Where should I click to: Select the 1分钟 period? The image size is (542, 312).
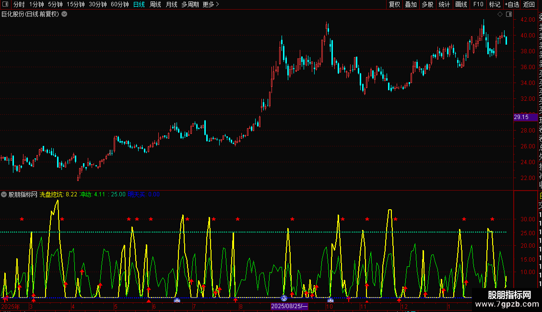pos(36,4)
